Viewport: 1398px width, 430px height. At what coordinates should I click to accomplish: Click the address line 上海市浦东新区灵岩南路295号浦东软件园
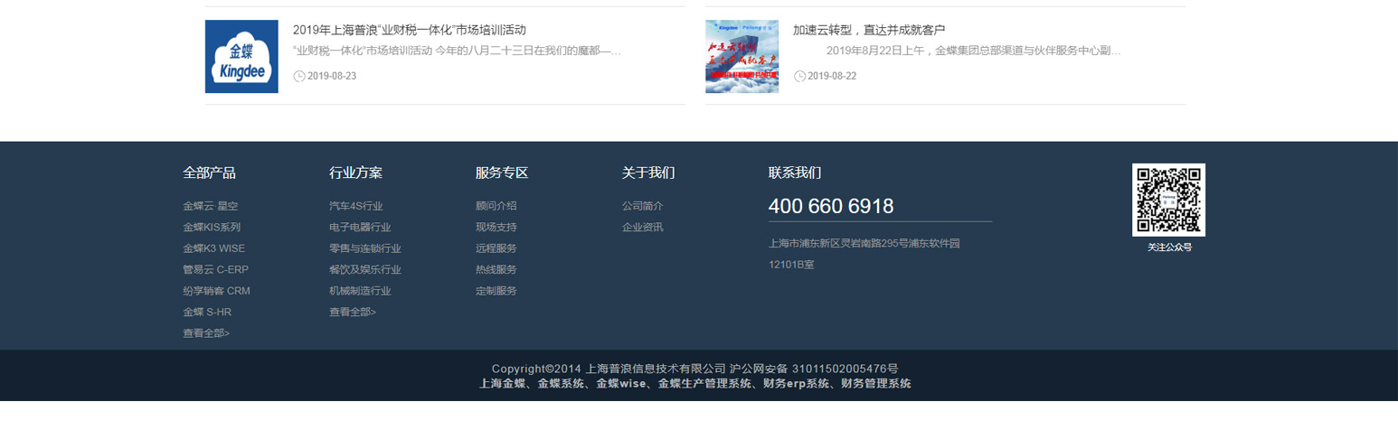coord(864,243)
